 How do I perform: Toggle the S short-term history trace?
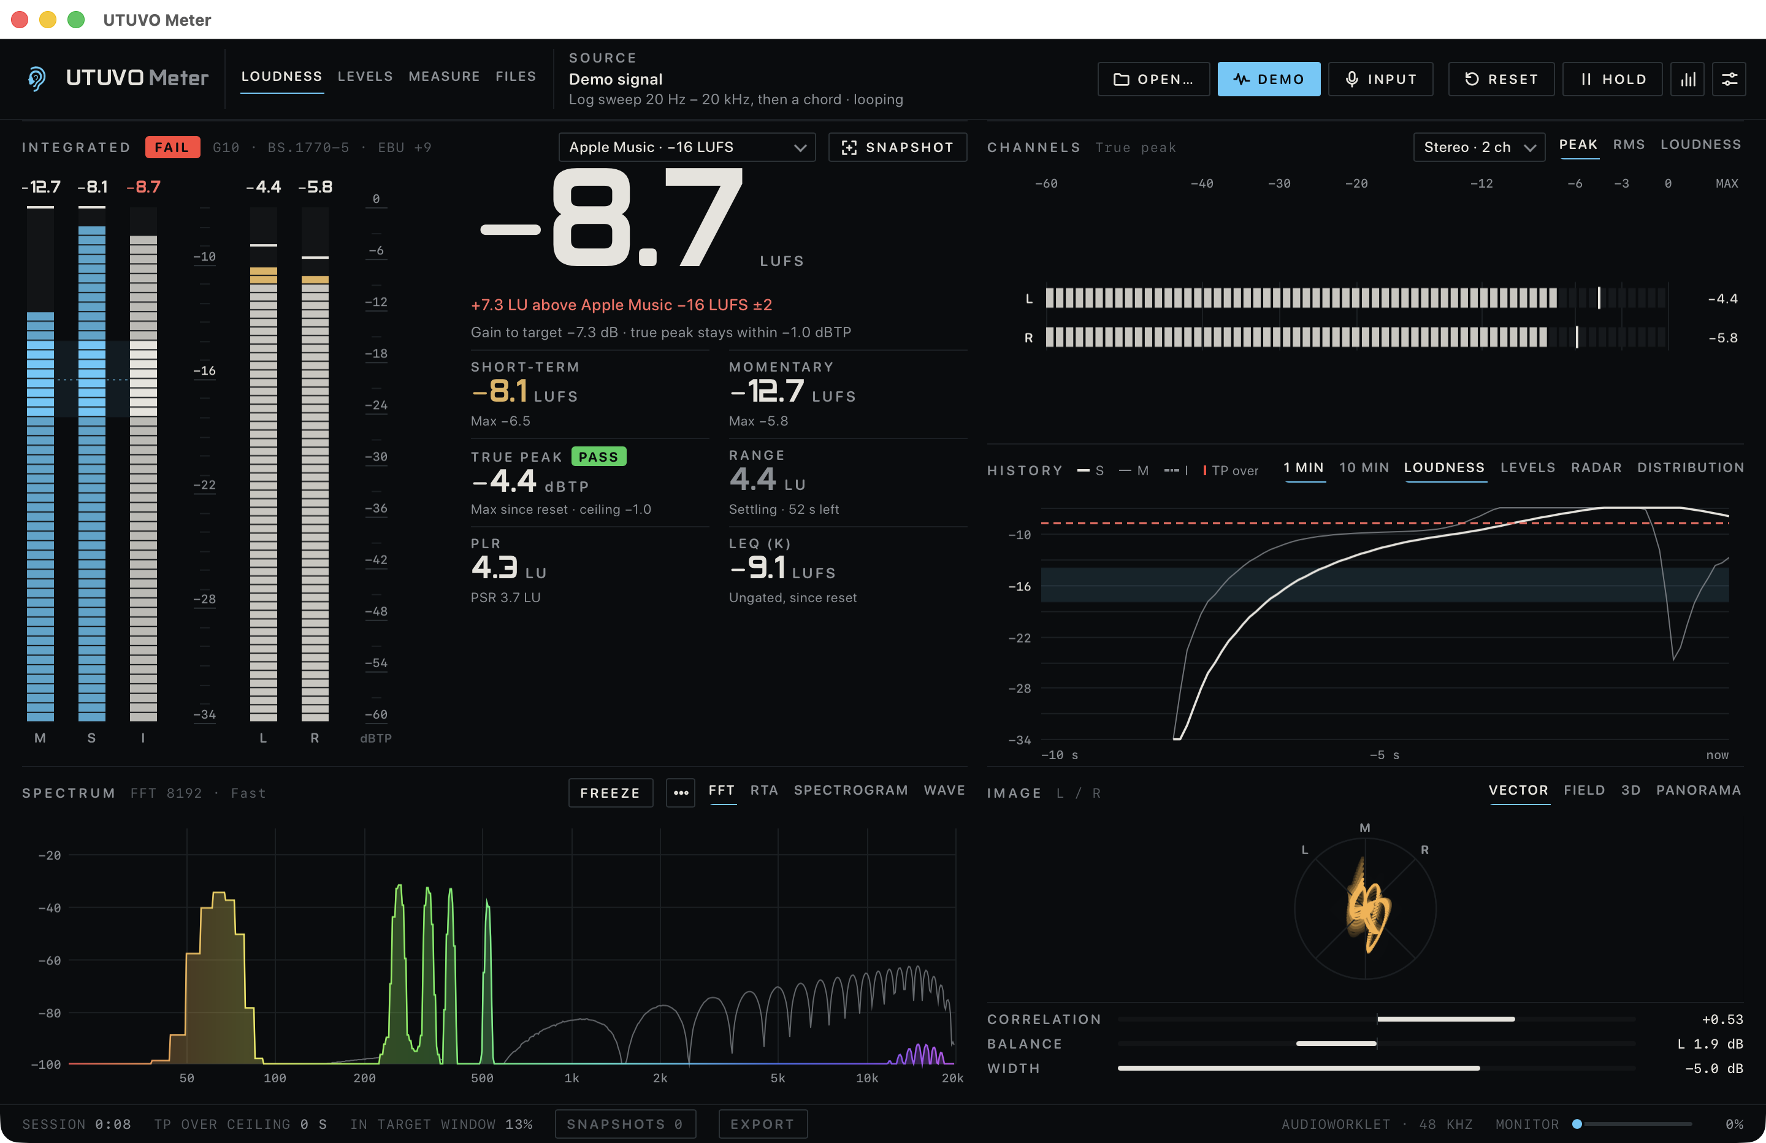click(1091, 470)
